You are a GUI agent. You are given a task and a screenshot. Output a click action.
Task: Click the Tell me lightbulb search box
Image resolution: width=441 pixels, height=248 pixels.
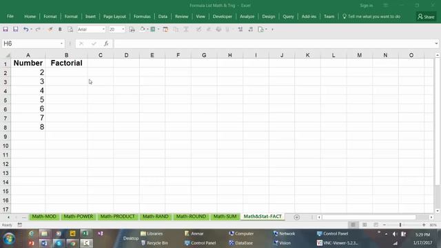tap(371, 17)
